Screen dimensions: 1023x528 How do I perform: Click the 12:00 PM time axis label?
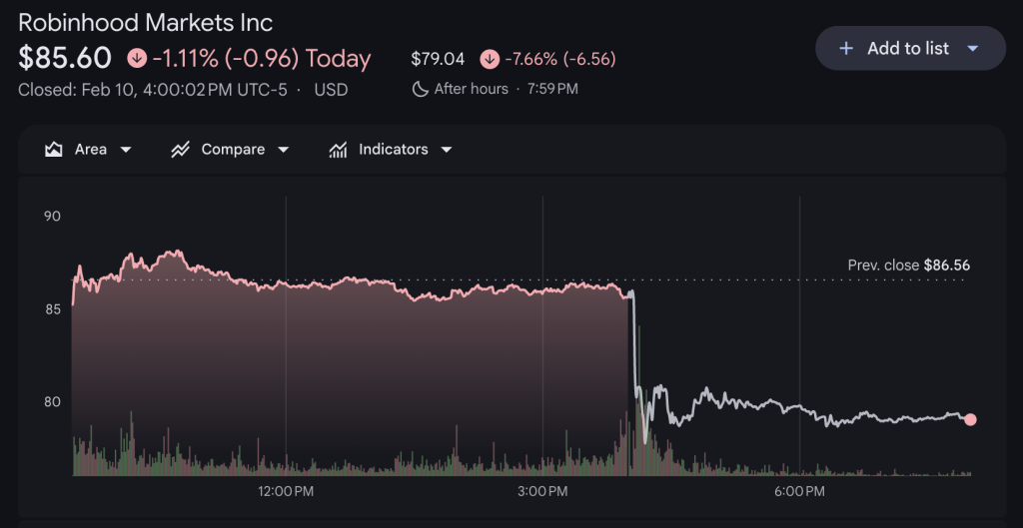(x=286, y=491)
